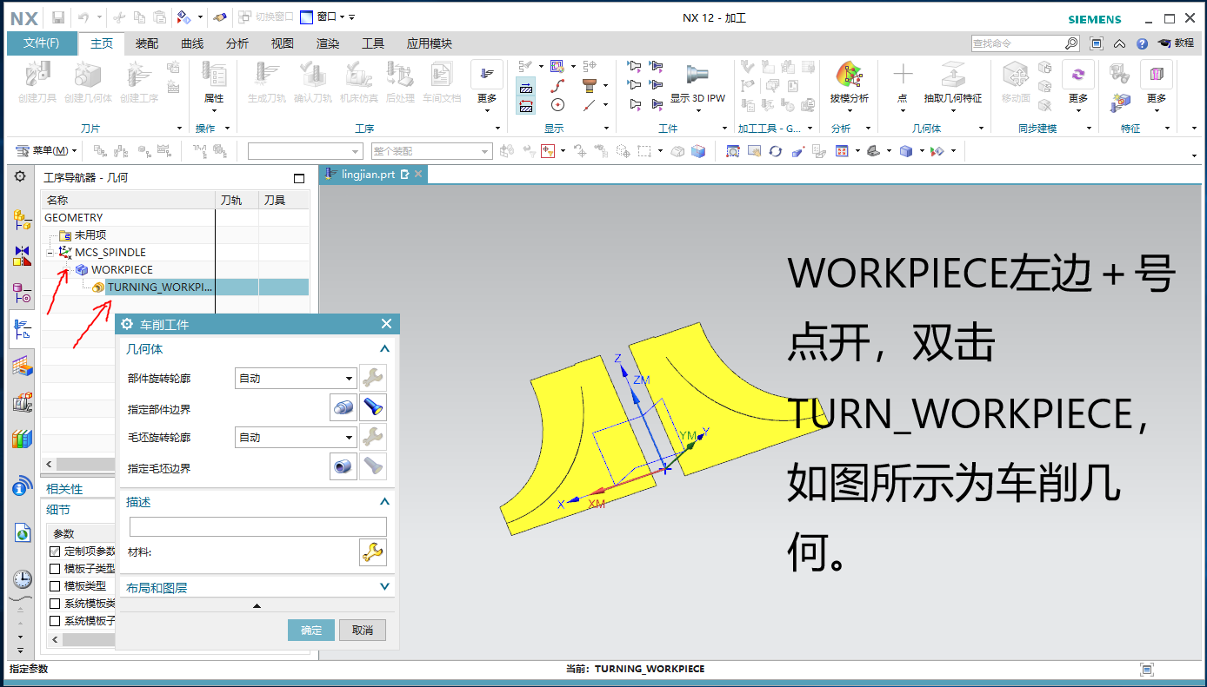
Task: Close the 车削工件 dialog
Action: pos(386,324)
